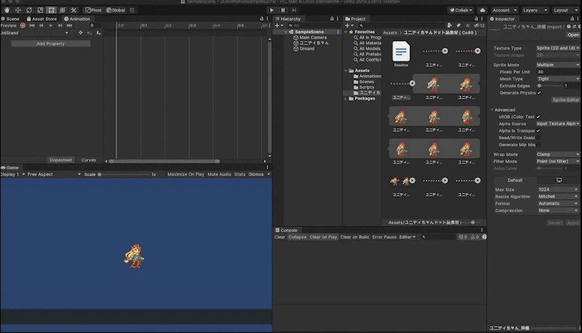This screenshot has width=582, height=333.
Task: Switch to the Scene tab
Action: click(x=10, y=19)
